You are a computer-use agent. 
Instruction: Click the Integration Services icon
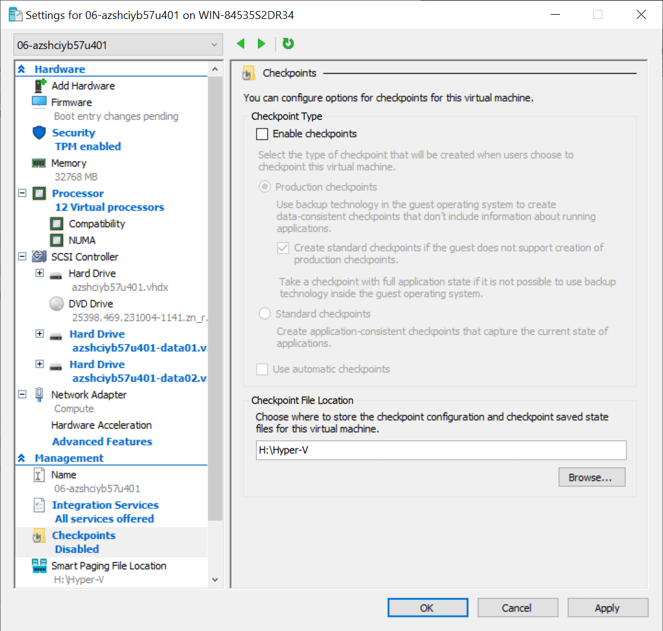tap(39, 505)
